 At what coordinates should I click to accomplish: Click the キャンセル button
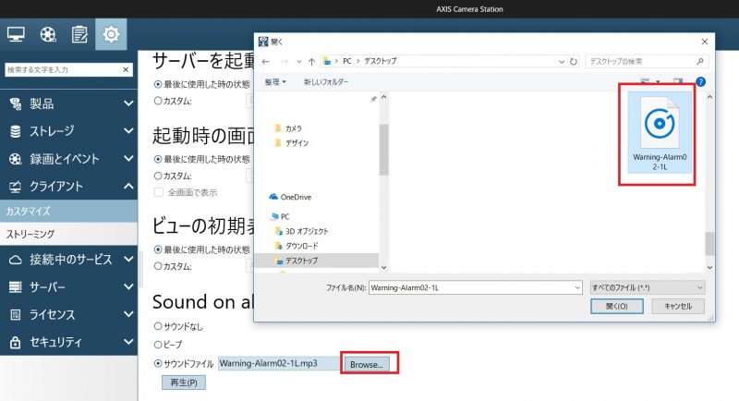click(678, 306)
